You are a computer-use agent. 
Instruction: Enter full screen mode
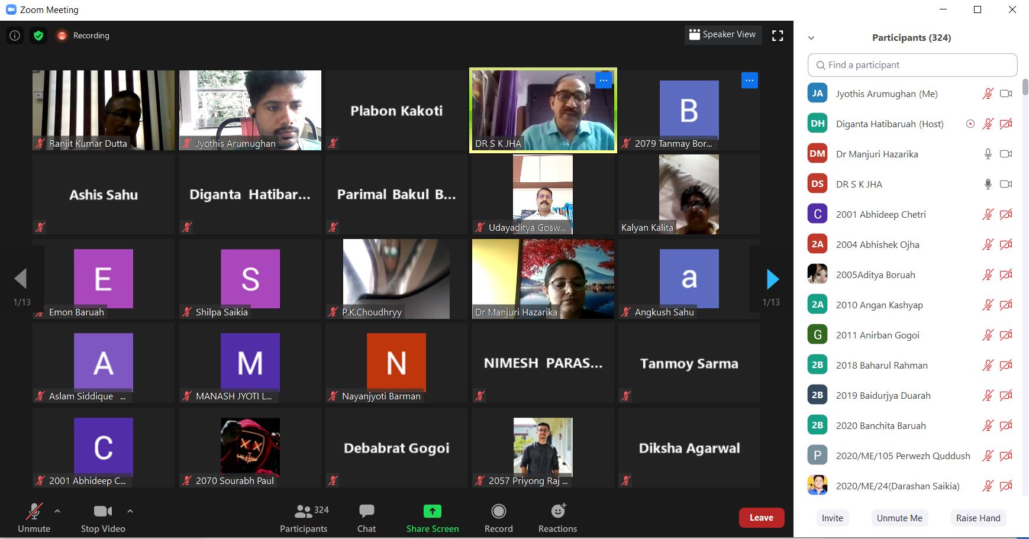coord(778,35)
